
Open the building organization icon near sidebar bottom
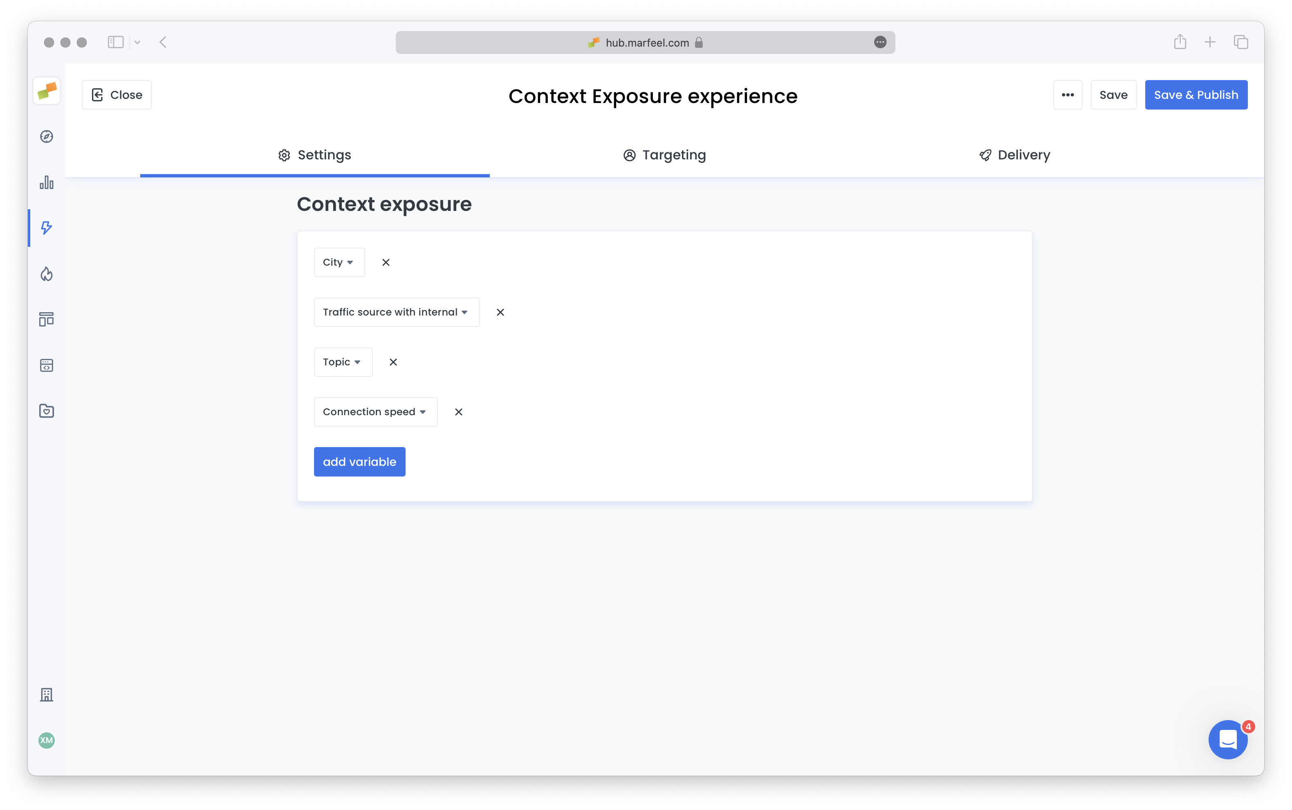46,695
